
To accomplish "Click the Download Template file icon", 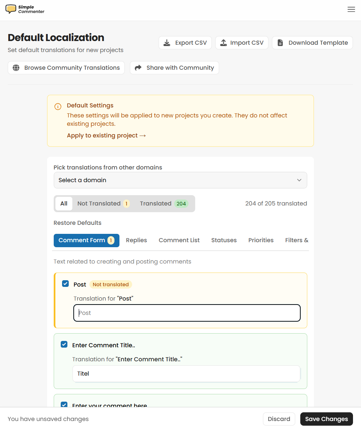I will 280,43.
